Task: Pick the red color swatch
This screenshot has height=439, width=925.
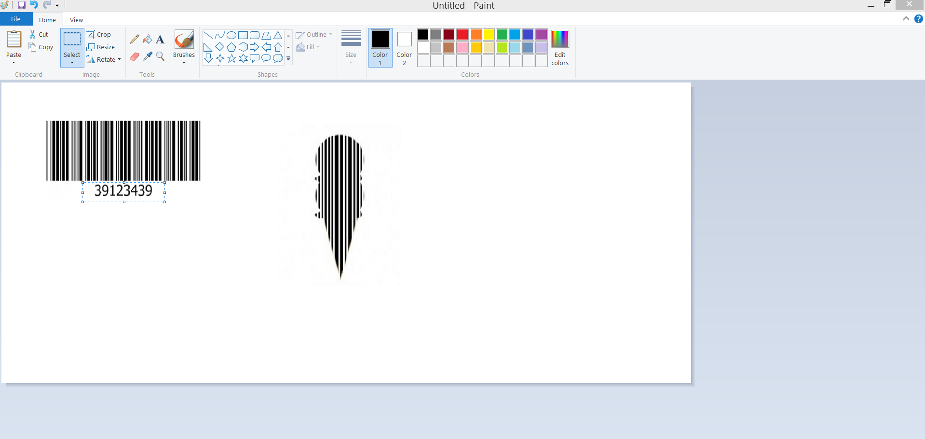Action: [x=462, y=35]
